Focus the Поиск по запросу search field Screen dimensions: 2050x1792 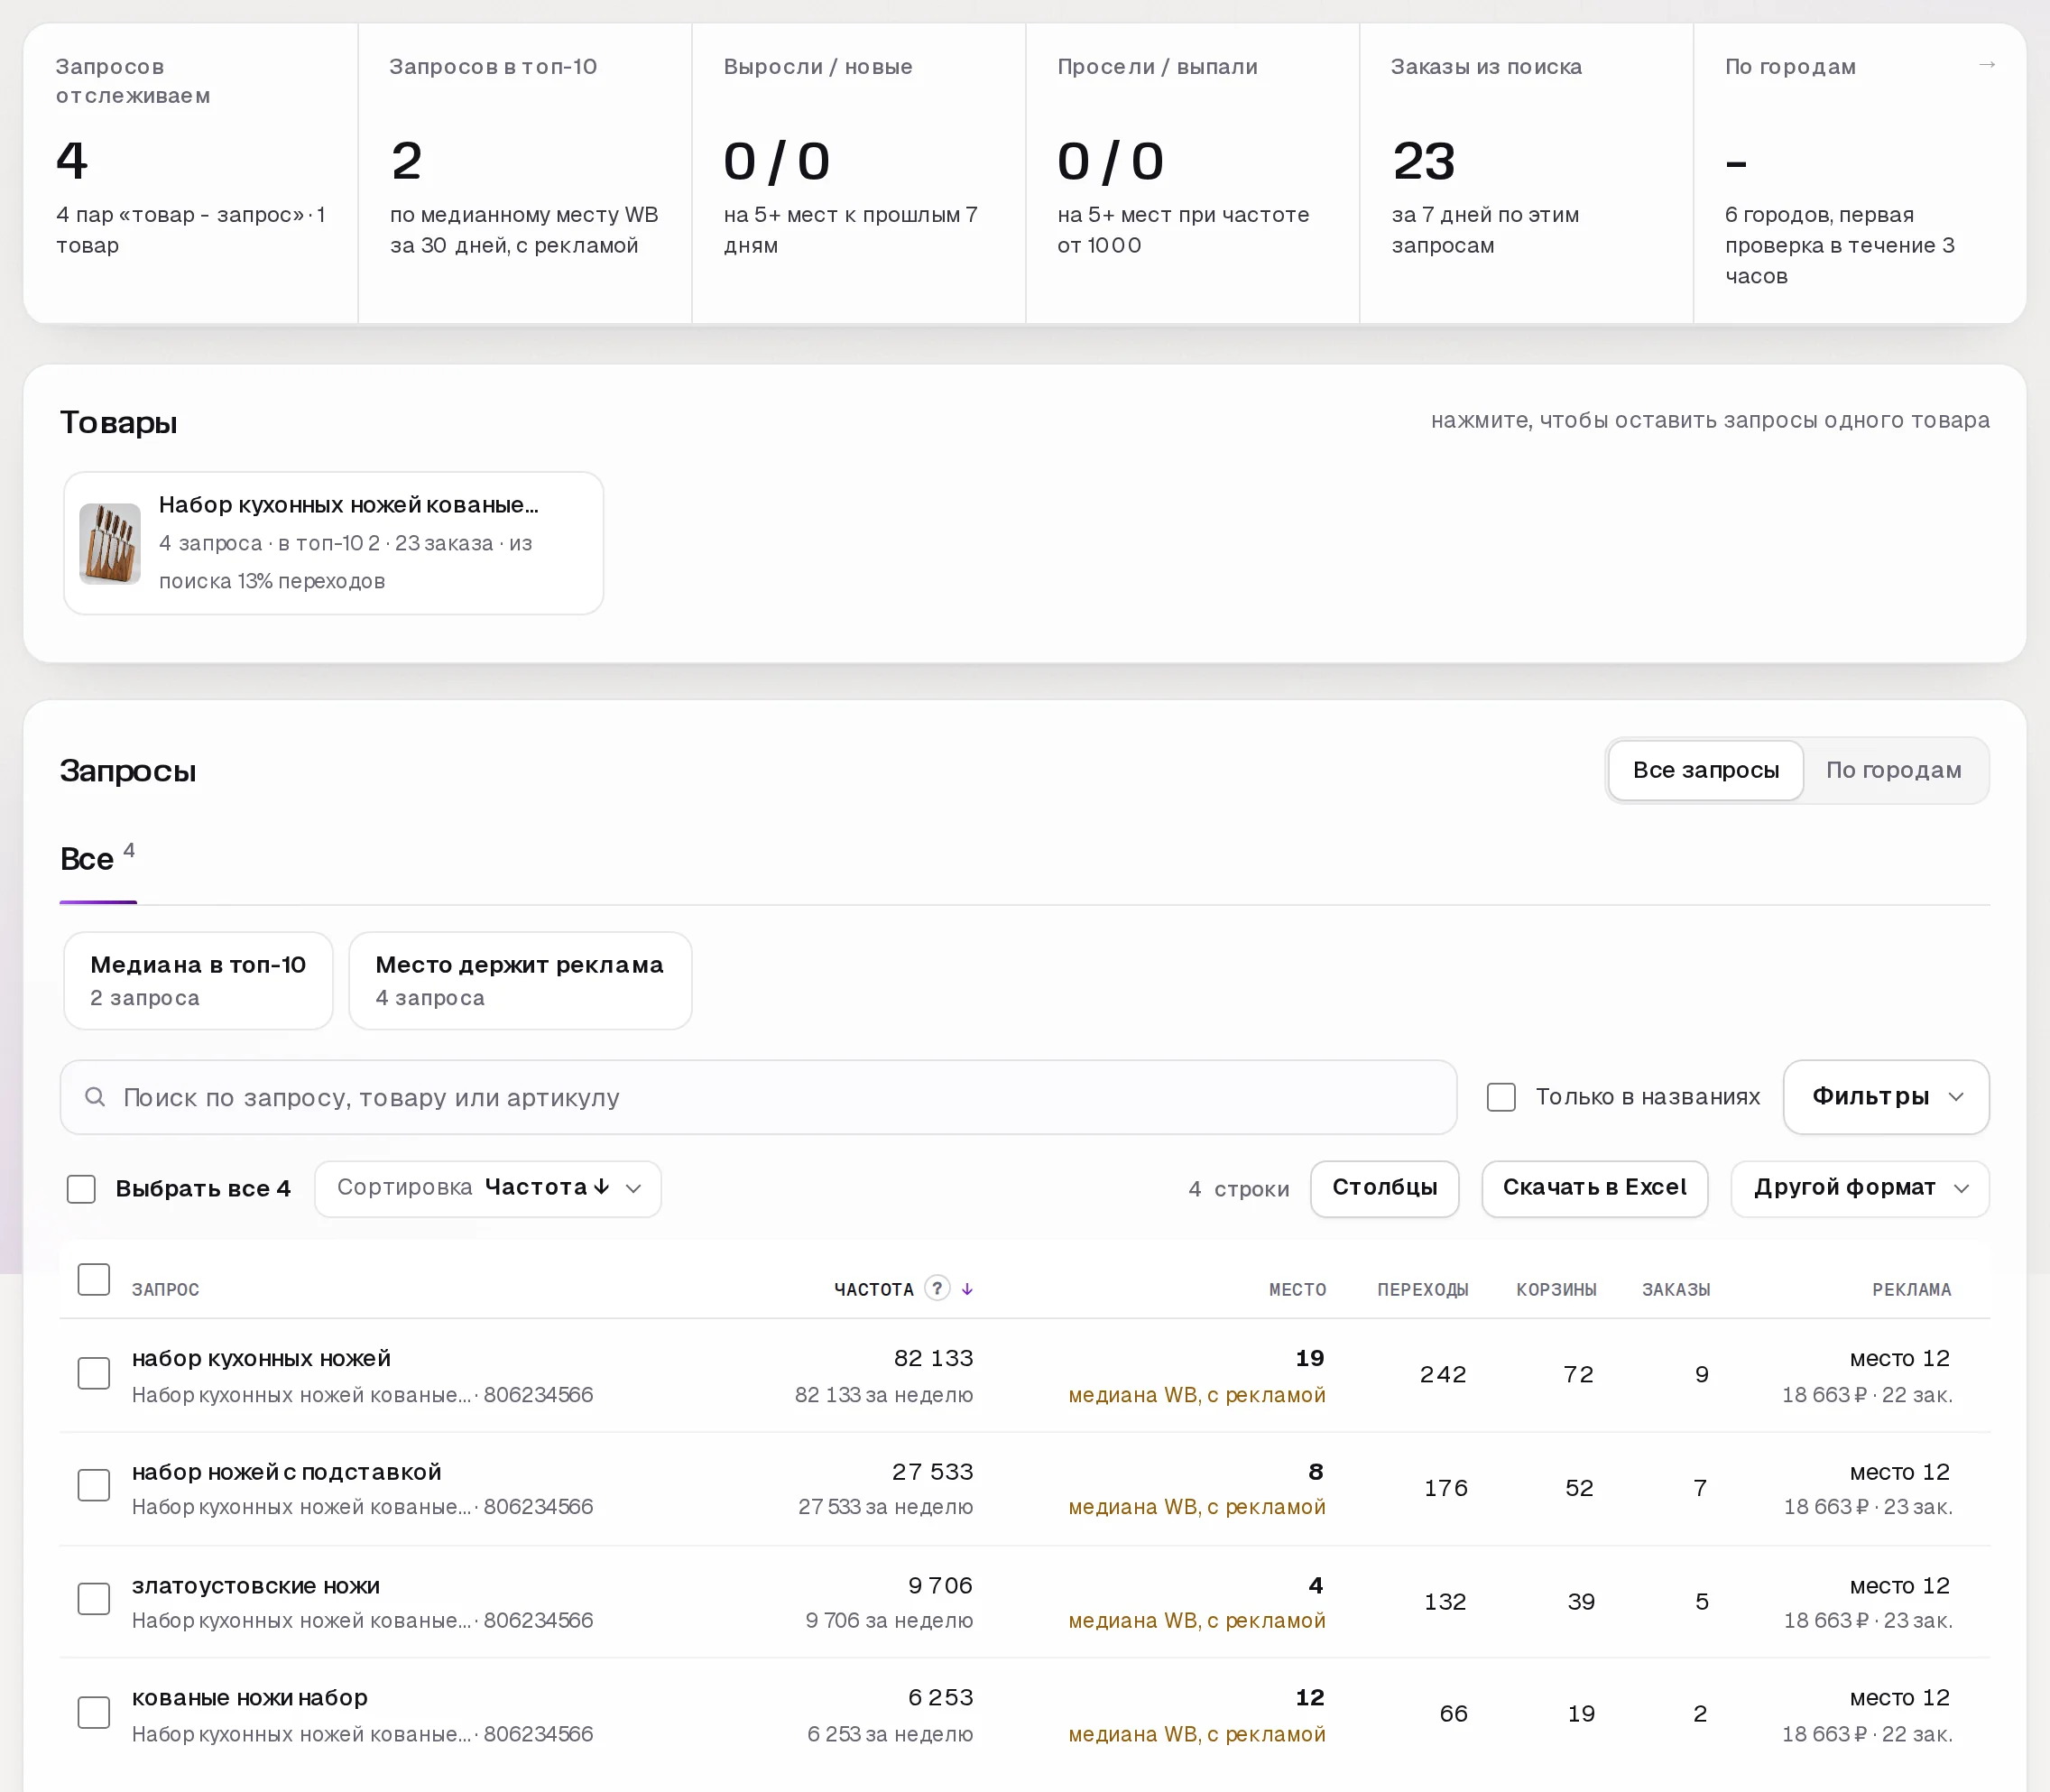coord(758,1097)
